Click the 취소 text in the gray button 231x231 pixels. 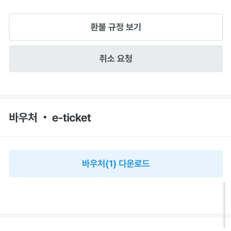pyautogui.click(x=107, y=59)
